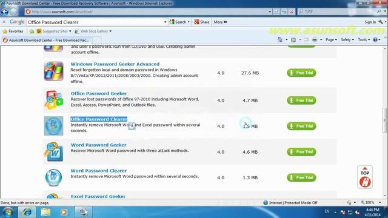The width and height of the screenshot is (388, 218).
Task: Click the Office Password Geeker product icon
Action: 53,100
